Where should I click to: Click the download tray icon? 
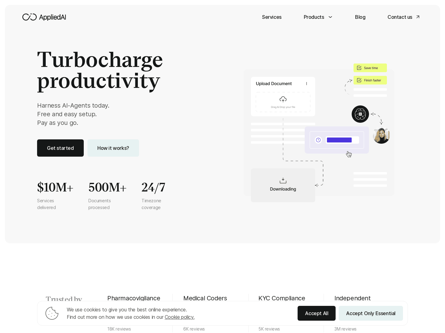point(283,181)
